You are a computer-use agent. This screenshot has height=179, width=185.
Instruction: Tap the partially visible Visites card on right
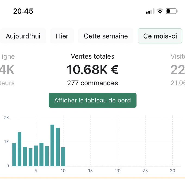click(178, 70)
